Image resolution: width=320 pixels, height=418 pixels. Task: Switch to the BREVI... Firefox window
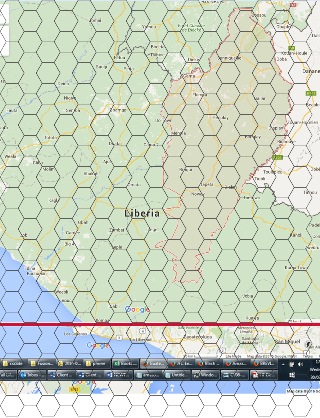[x=264, y=364]
